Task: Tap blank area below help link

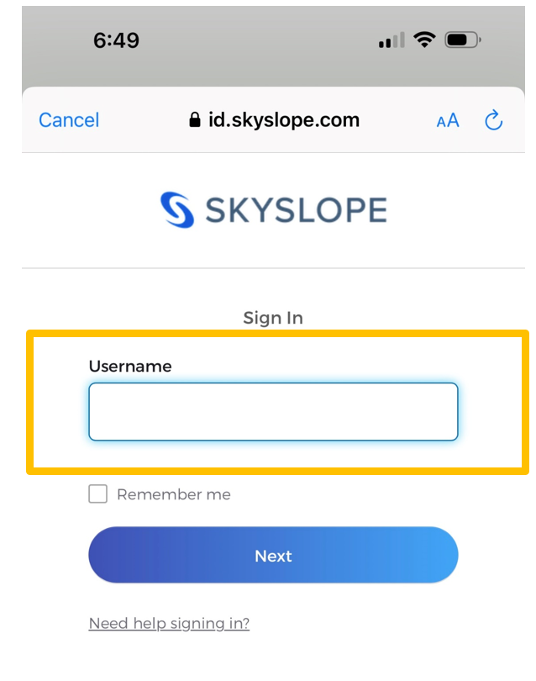Action: (x=273, y=660)
